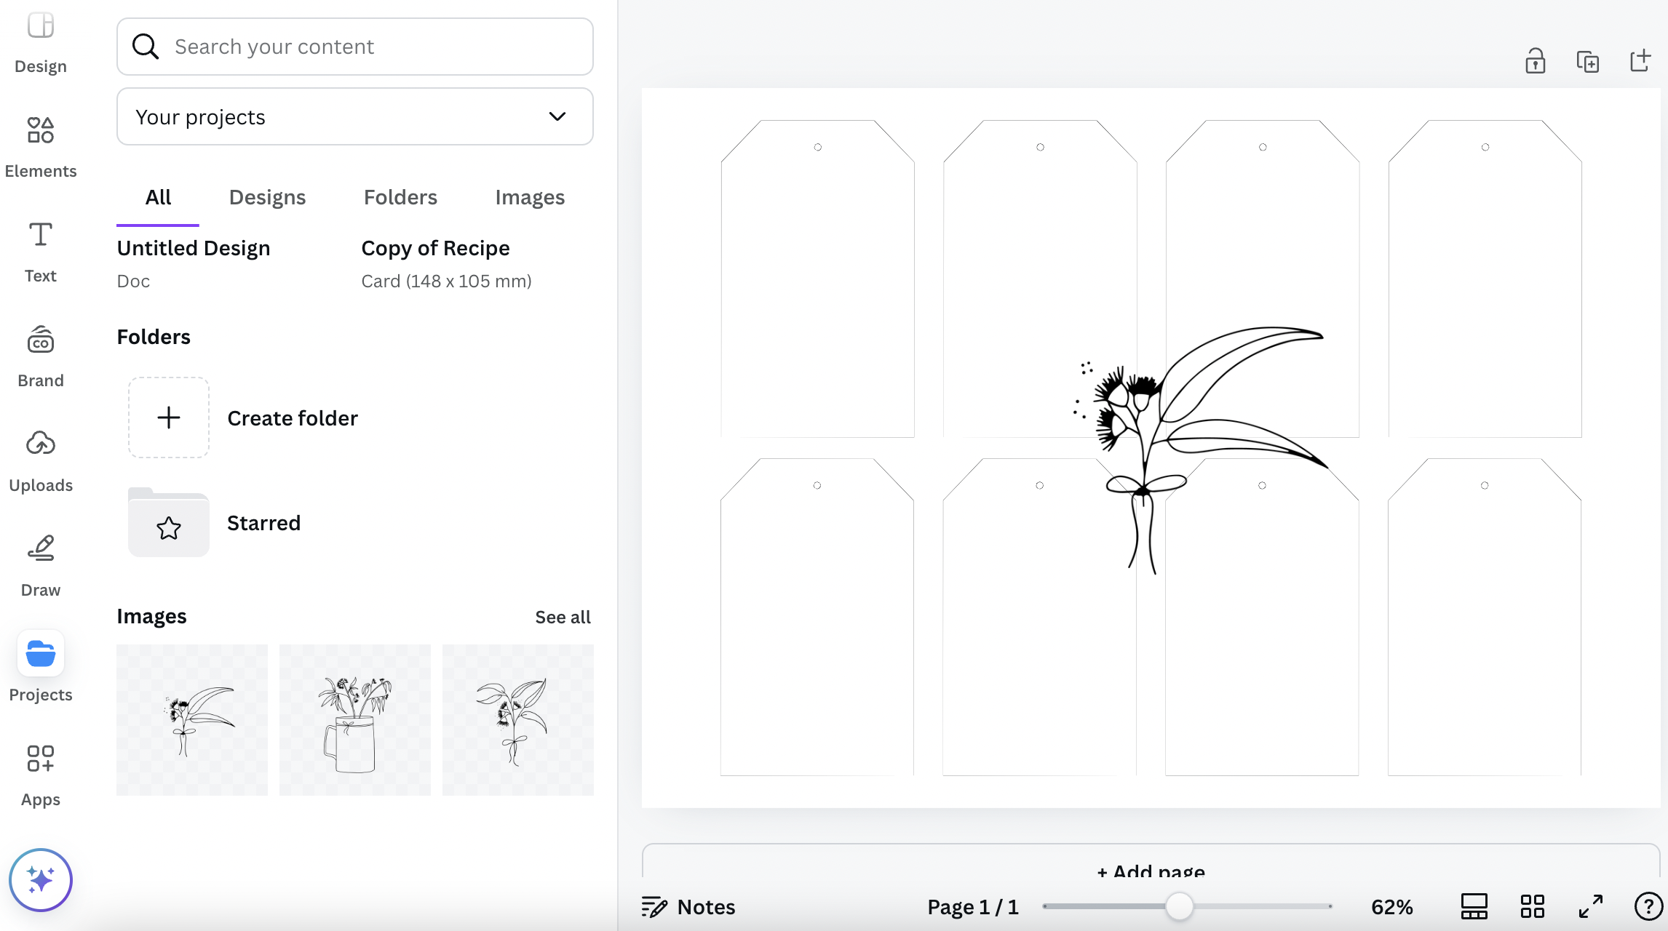Open the Brand kit panel

pos(41,356)
